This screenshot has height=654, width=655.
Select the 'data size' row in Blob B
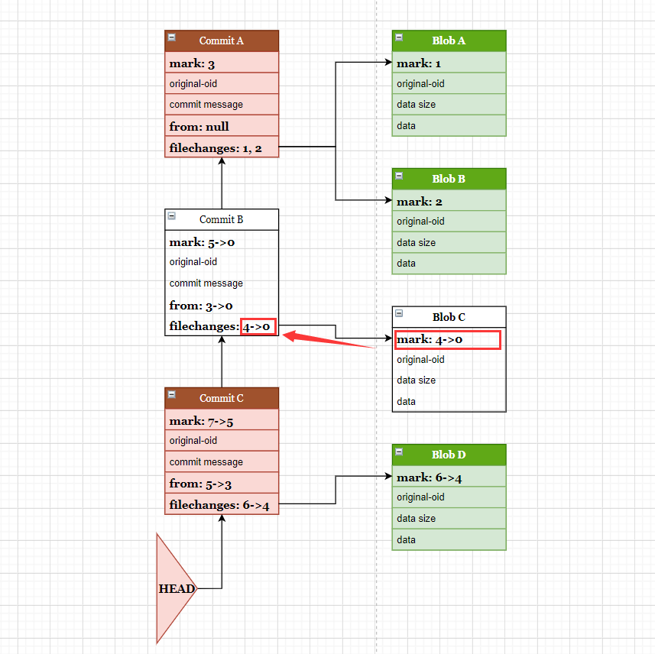pyautogui.click(x=449, y=242)
